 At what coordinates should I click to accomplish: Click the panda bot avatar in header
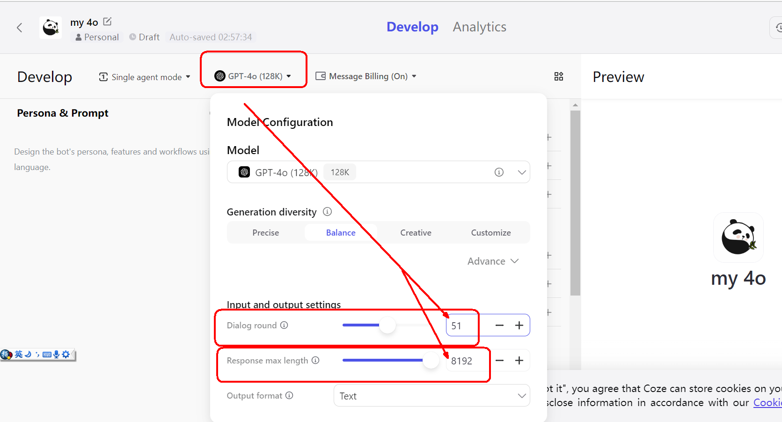click(51, 28)
